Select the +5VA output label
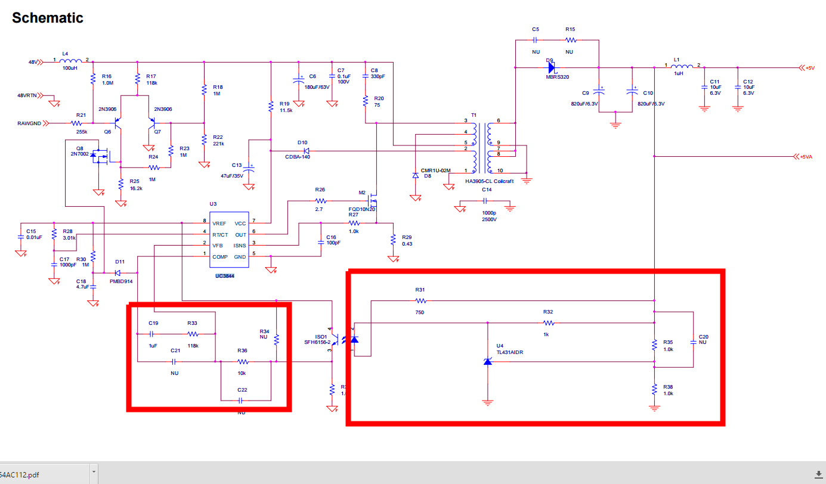The height and width of the screenshot is (484, 826). 806,157
